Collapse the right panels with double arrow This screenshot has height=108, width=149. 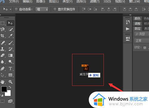click(130, 15)
